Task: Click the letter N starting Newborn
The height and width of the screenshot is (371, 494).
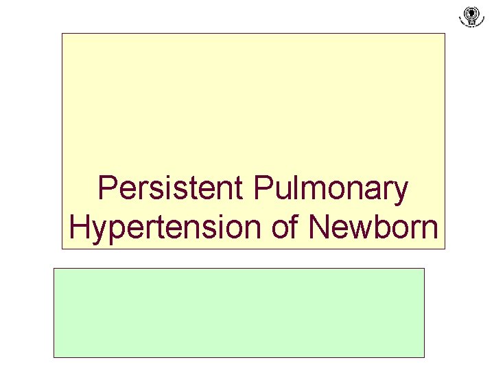Action: [x=318, y=227]
